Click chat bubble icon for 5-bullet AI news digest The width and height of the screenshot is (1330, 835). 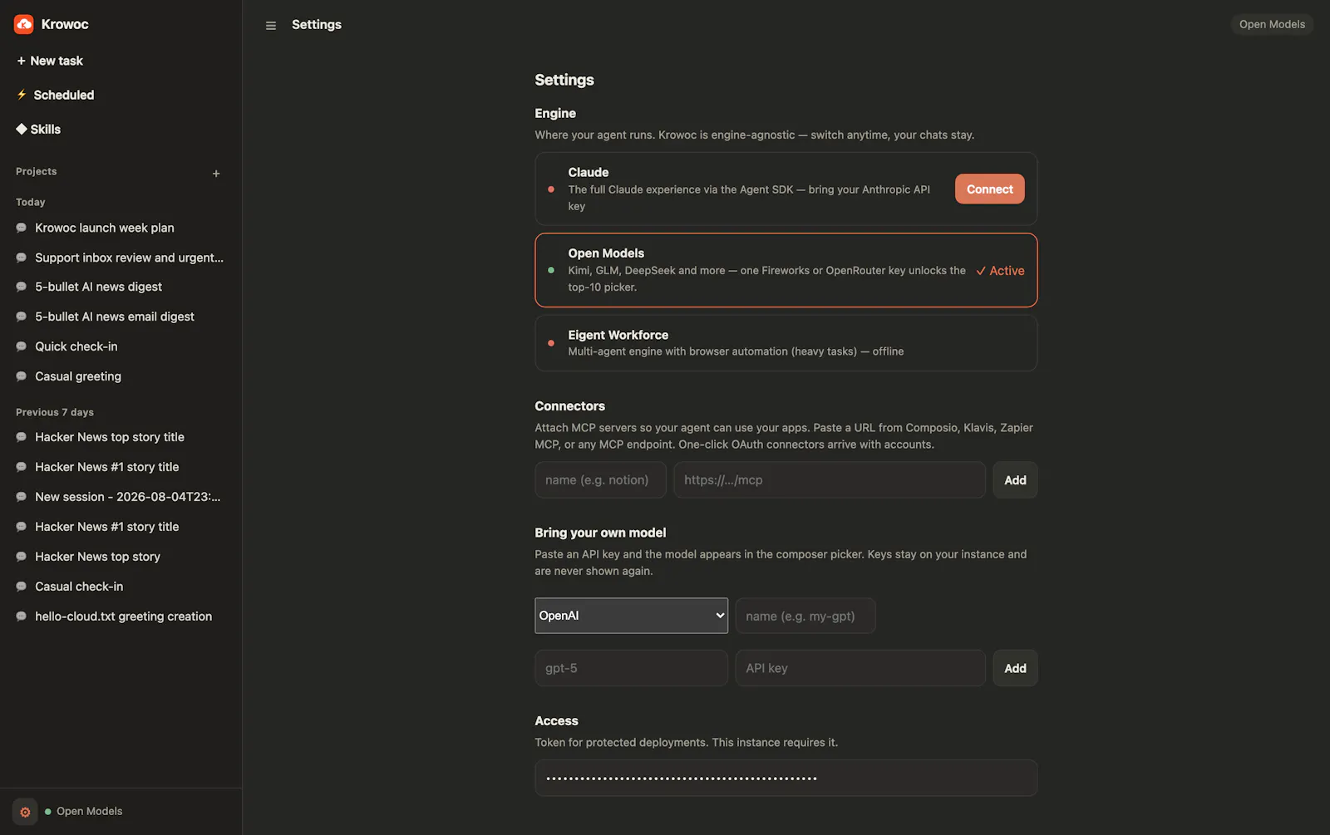click(22, 287)
